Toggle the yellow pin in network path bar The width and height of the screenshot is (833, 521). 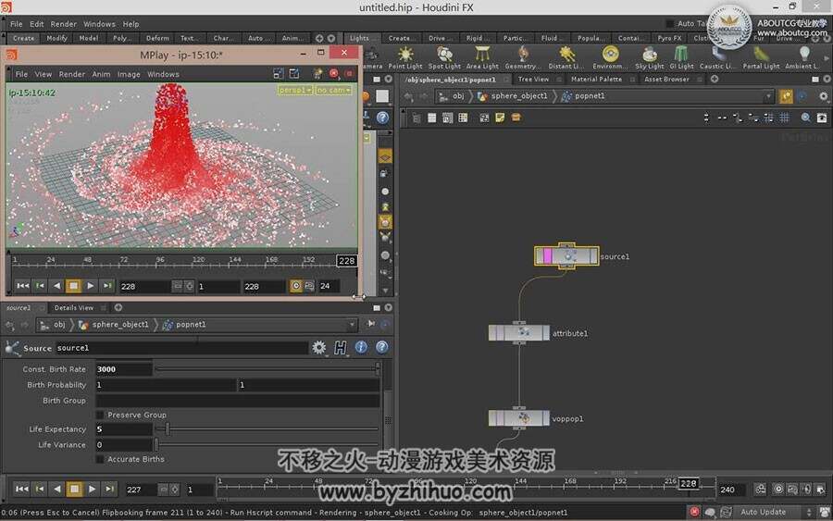[786, 96]
